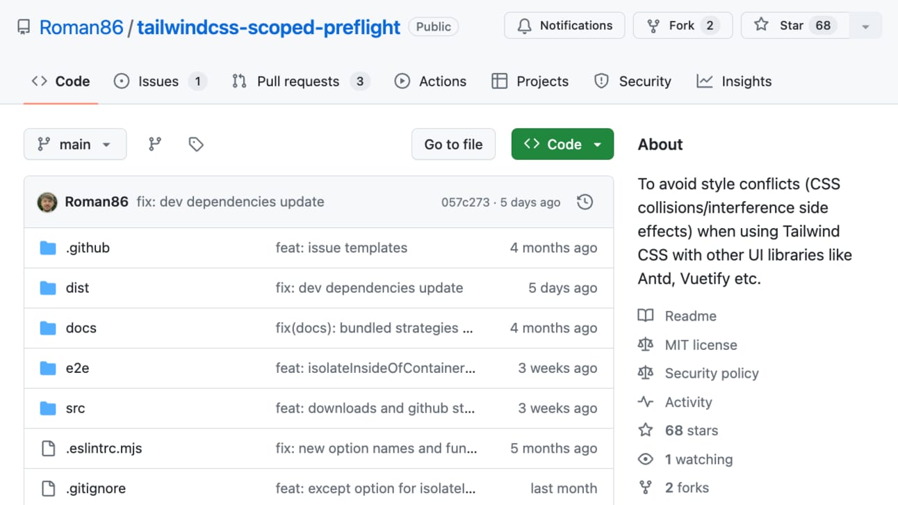Click the fork icon beside 2 forks
898x505 pixels.
pyautogui.click(x=646, y=488)
